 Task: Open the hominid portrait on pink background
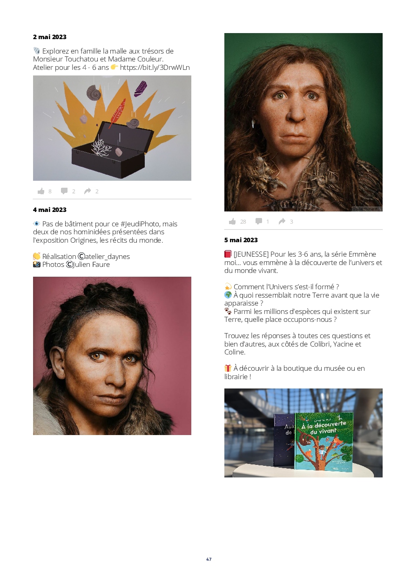[112, 356]
